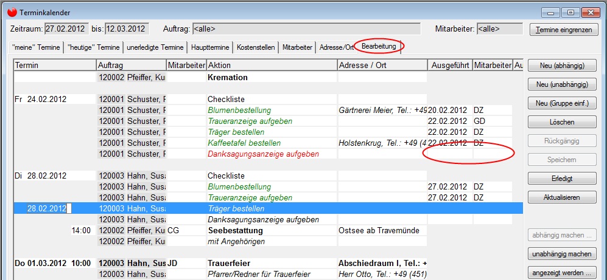The width and height of the screenshot is (607, 280).
Task: Click the highlighted Träger bestellen row
Action: (x=268, y=208)
